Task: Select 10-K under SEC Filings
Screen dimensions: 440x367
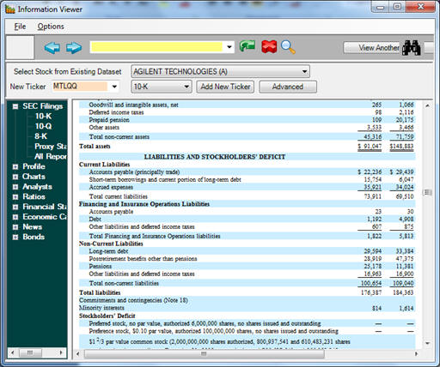Action: point(43,117)
